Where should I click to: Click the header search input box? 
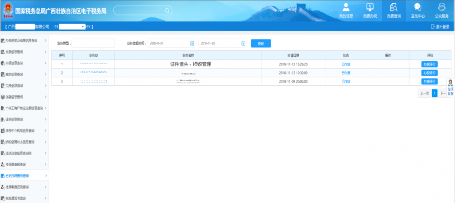142,10
